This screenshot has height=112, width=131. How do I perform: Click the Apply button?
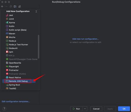pos(110,109)
